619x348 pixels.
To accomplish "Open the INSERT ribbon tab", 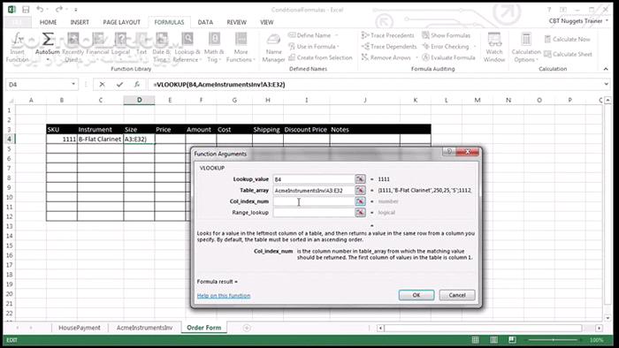I will point(80,22).
